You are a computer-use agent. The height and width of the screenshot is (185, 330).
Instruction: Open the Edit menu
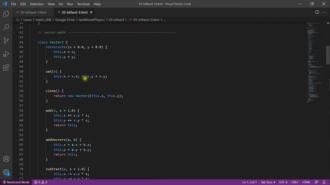(x=23, y=4)
